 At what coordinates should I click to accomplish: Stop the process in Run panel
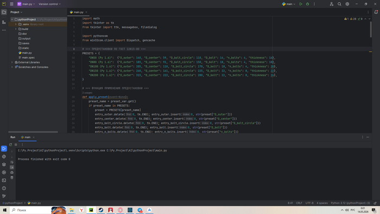click(16, 144)
